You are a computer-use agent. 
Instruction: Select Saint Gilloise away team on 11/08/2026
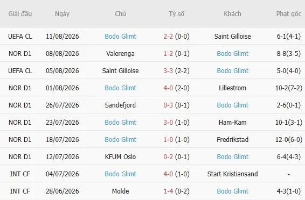(x=232, y=36)
